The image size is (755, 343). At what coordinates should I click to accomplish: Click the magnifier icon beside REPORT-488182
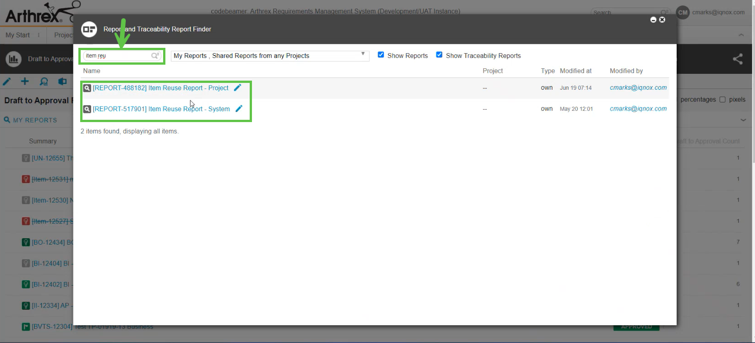click(x=87, y=88)
